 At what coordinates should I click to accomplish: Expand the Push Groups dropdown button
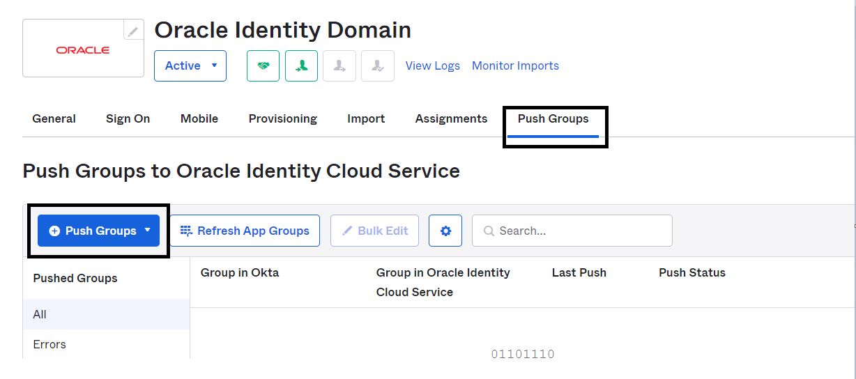click(x=99, y=231)
